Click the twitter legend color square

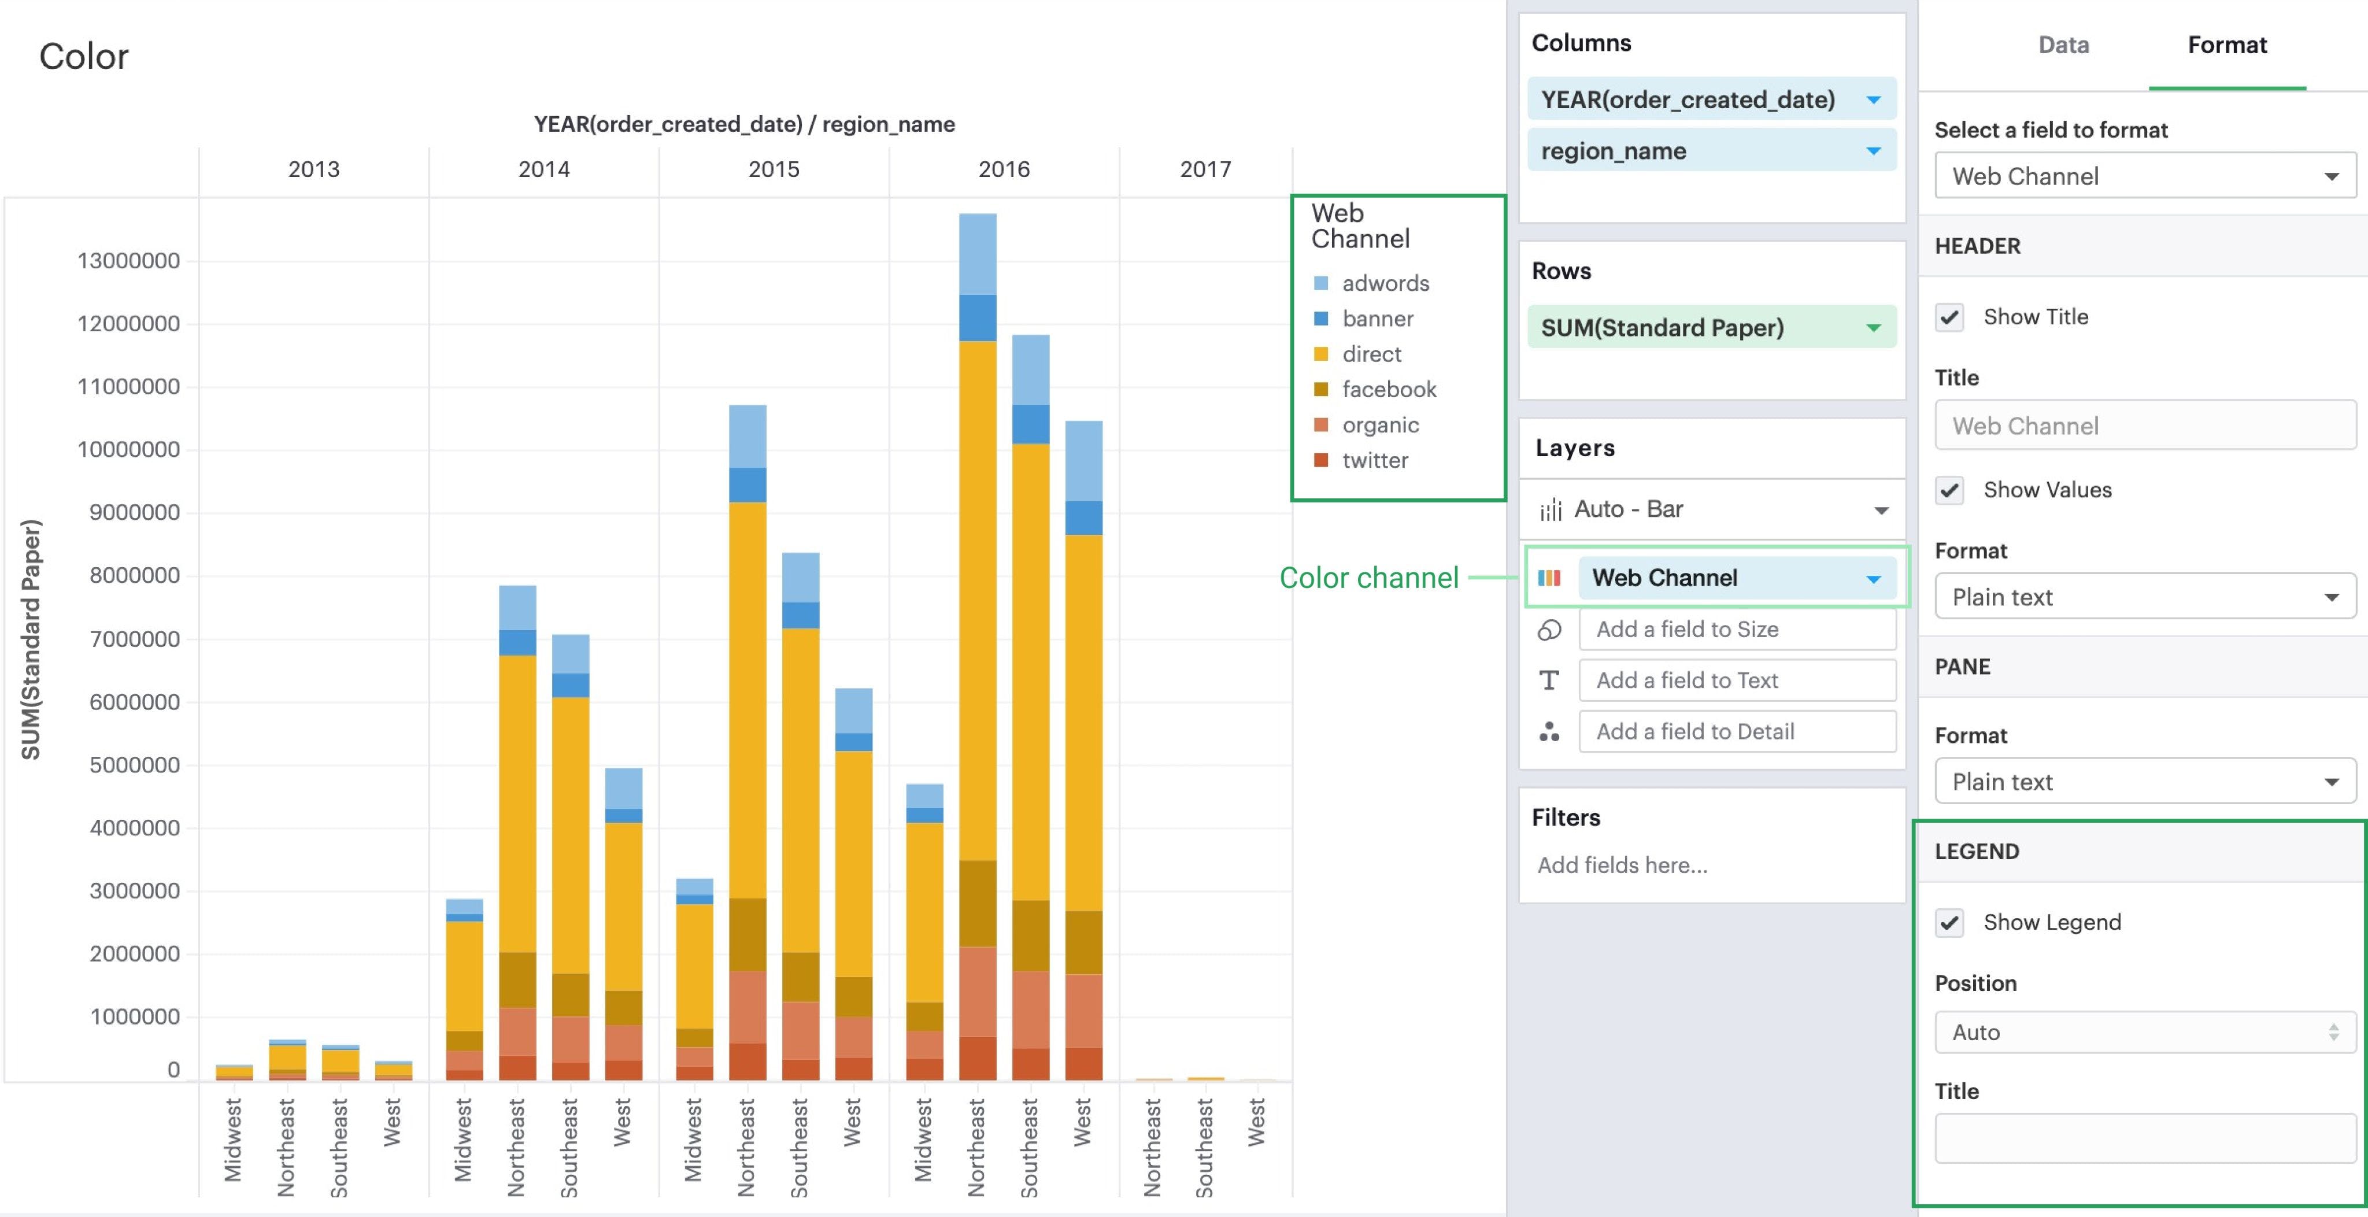1321,461
